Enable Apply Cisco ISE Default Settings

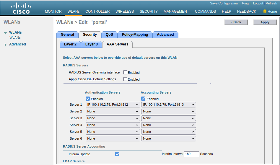(125, 79)
